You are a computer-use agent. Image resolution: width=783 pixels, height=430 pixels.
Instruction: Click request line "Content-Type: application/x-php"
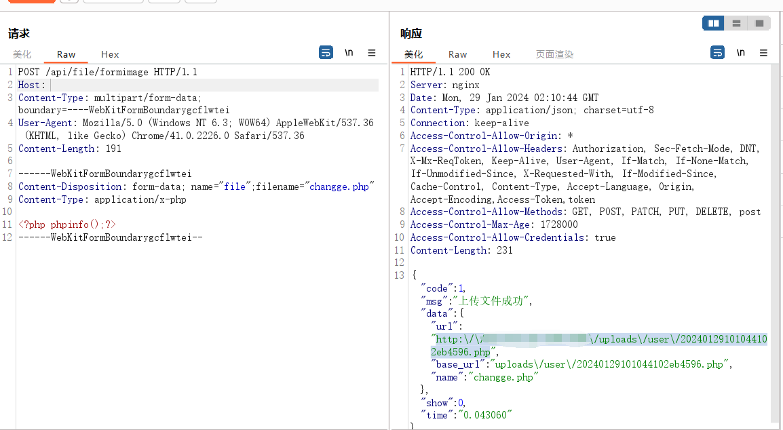pos(102,200)
